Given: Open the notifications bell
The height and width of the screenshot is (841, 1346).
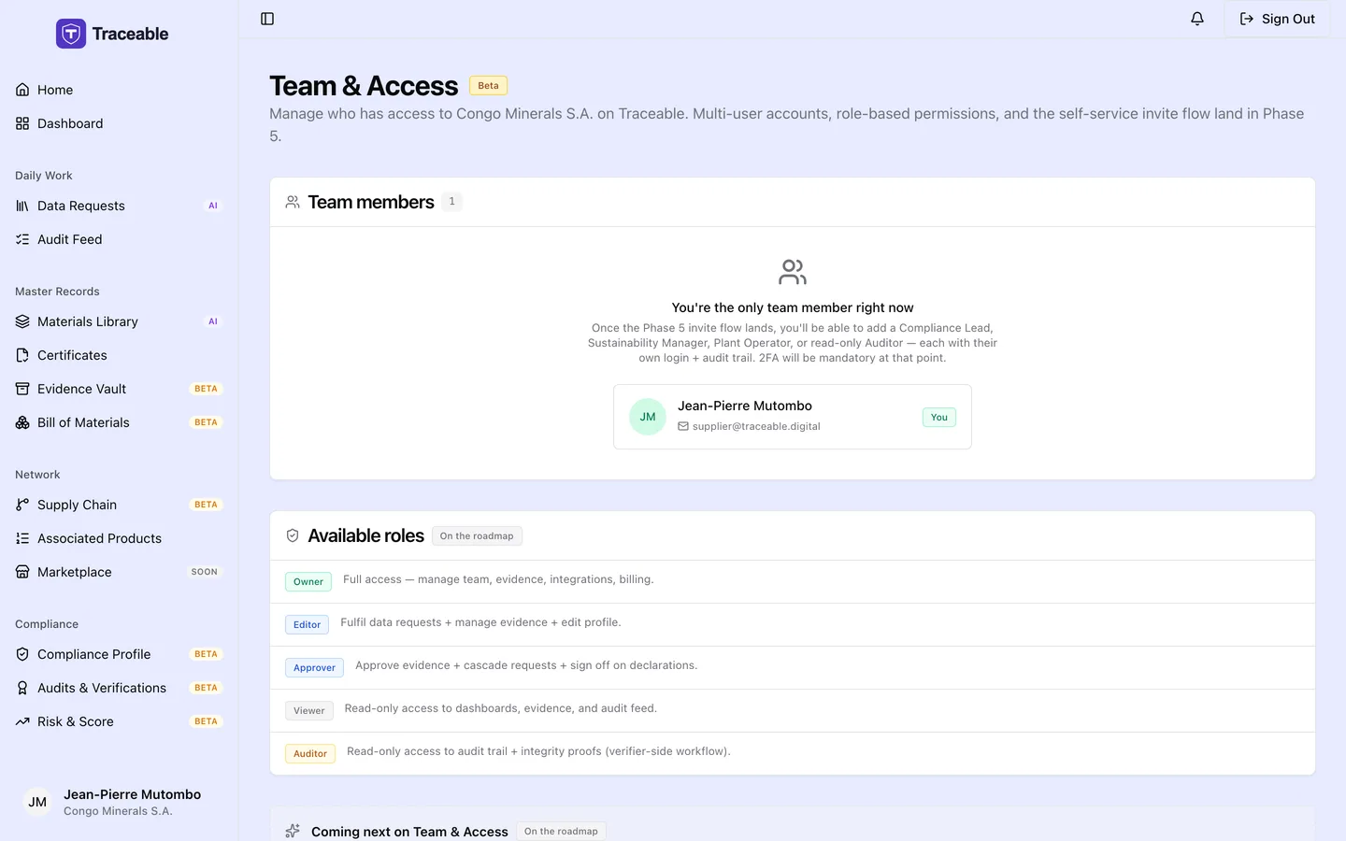Looking at the screenshot, I should click(x=1197, y=19).
